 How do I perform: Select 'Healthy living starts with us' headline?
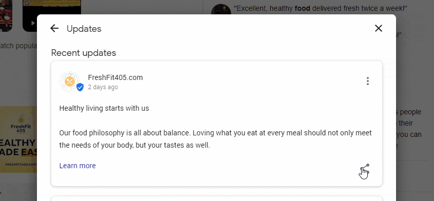(104, 108)
